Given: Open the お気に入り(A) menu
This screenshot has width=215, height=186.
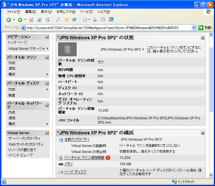Looking at the screenshot, I should tap(66, 12).
